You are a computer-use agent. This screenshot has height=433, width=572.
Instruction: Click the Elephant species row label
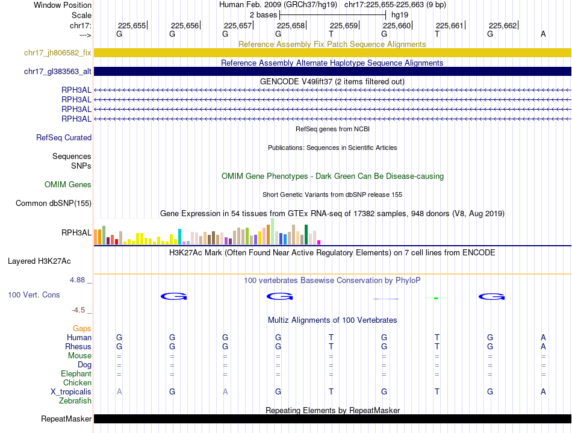[76, 373]
